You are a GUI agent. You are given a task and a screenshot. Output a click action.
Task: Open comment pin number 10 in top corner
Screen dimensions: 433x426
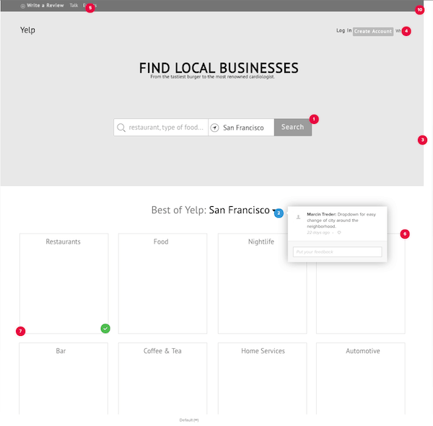[x=419, y=10]
